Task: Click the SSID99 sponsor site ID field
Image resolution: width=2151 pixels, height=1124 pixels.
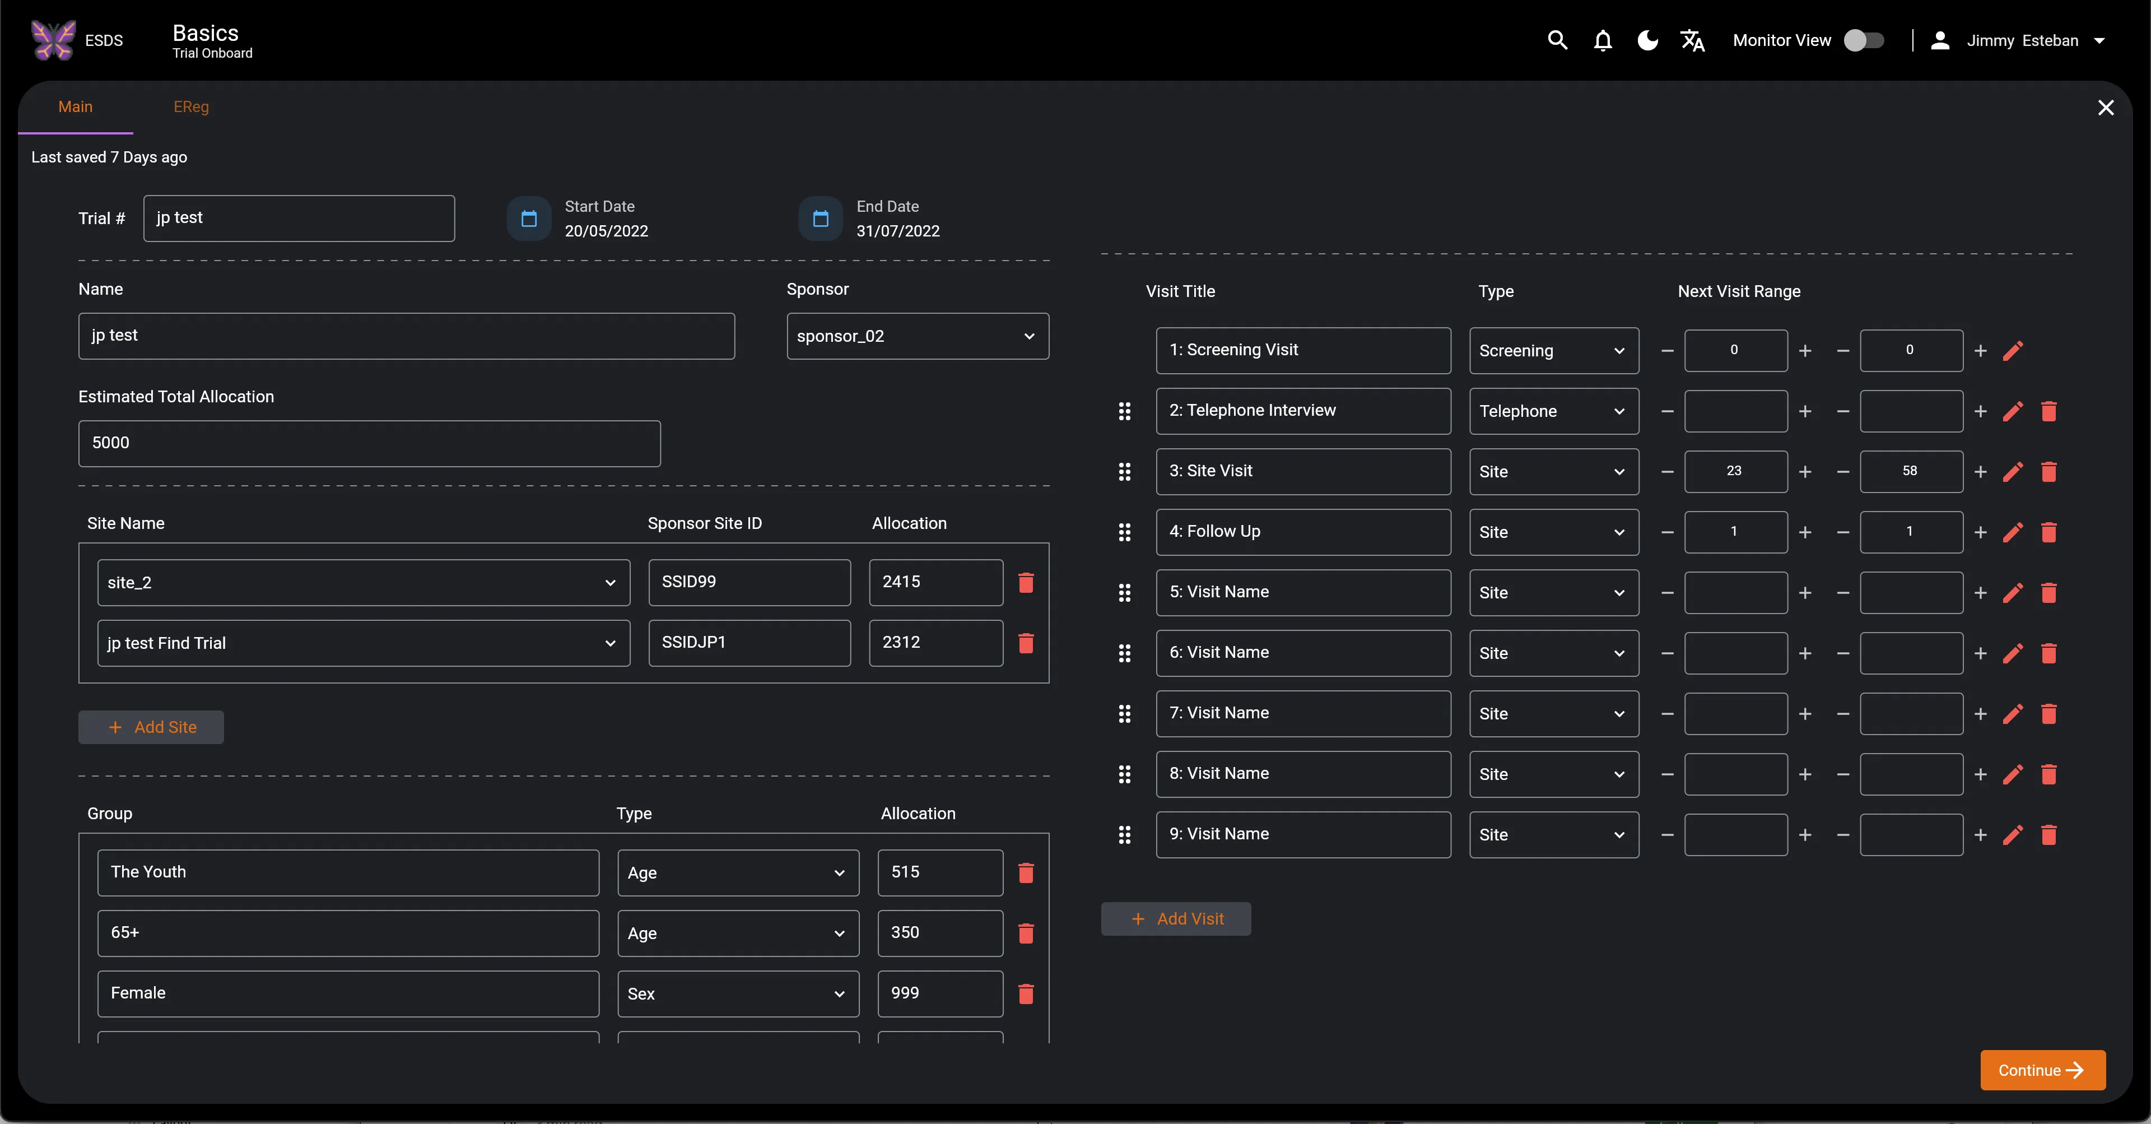Action: click(750, 582)
